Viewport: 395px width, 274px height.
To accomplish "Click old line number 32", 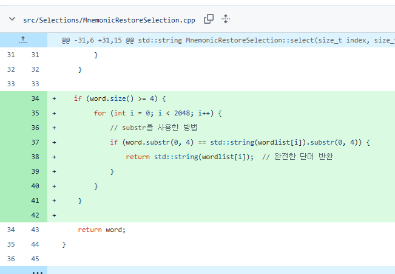I will pos(11,69).
